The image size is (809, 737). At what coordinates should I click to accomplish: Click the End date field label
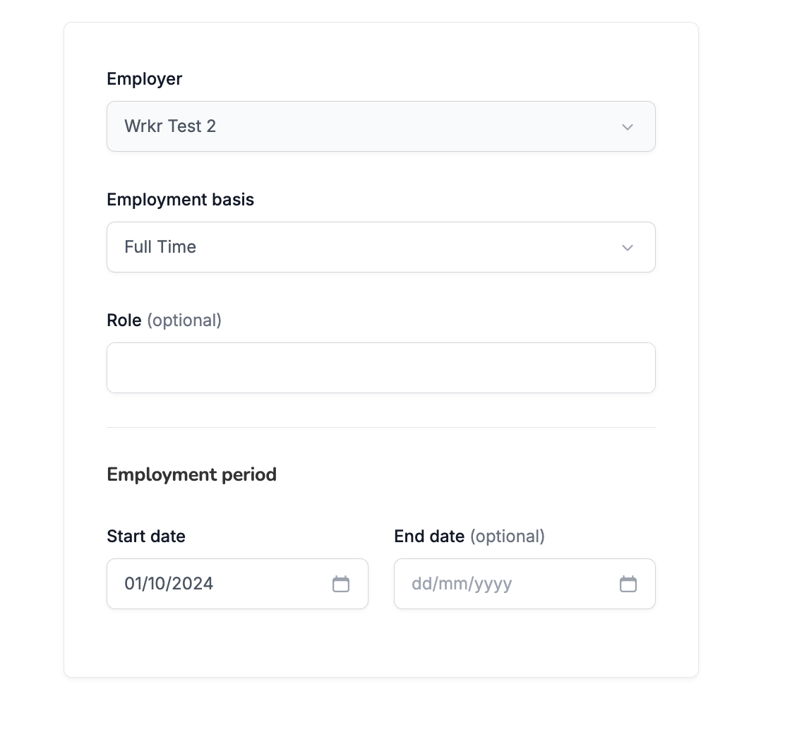pyautogui.click(x=429, y=537)
